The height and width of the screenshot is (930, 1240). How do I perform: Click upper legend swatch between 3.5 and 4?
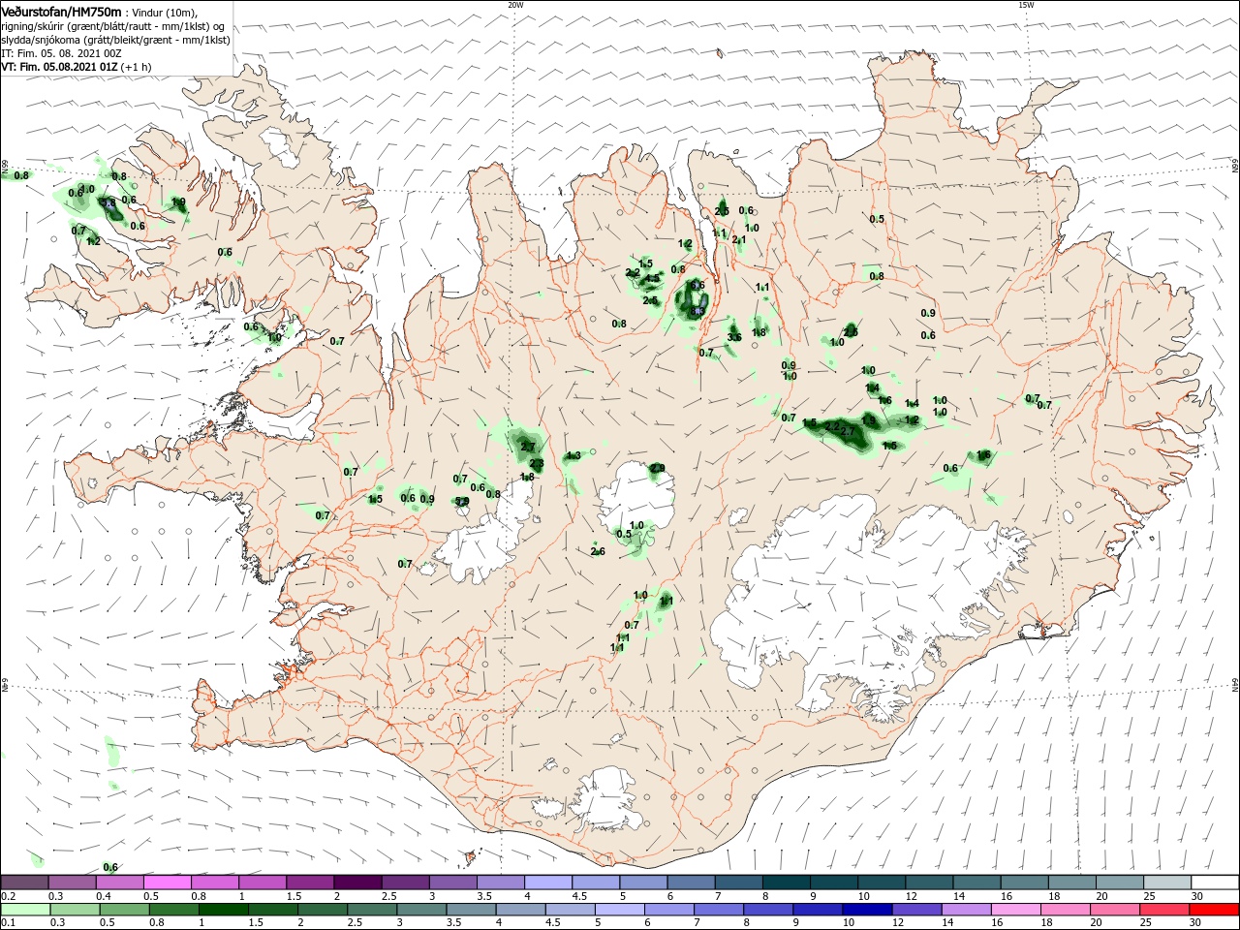click(x=500, y=883)
